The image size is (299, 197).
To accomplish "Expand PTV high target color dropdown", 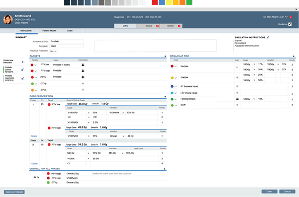I will click(x=36, y=71).
